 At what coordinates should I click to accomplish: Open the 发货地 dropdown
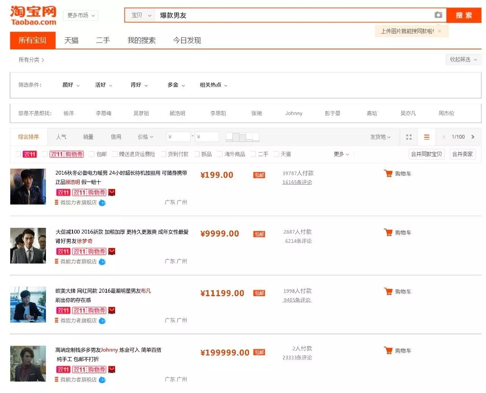380,137
